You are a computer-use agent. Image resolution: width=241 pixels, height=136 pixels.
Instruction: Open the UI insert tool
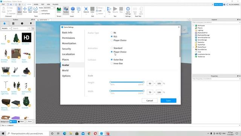click(x=78, y=10)
